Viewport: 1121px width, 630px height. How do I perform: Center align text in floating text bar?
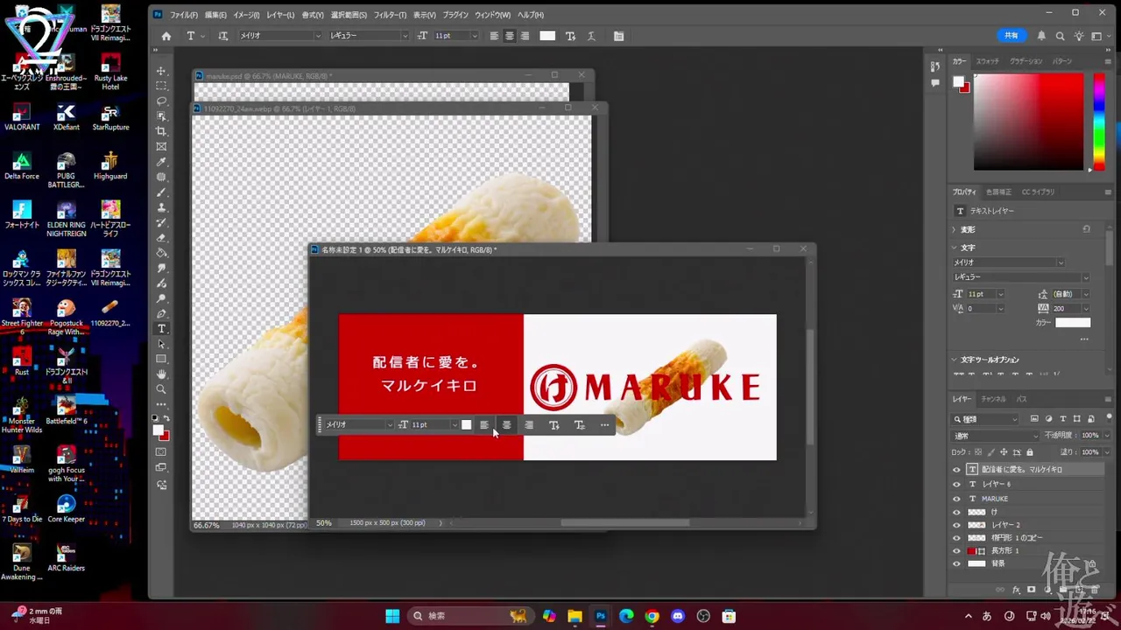pos(506,425)
